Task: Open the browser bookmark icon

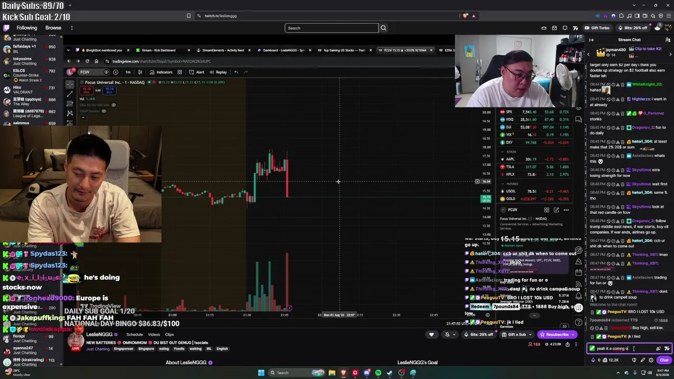Action: point(189,16)
